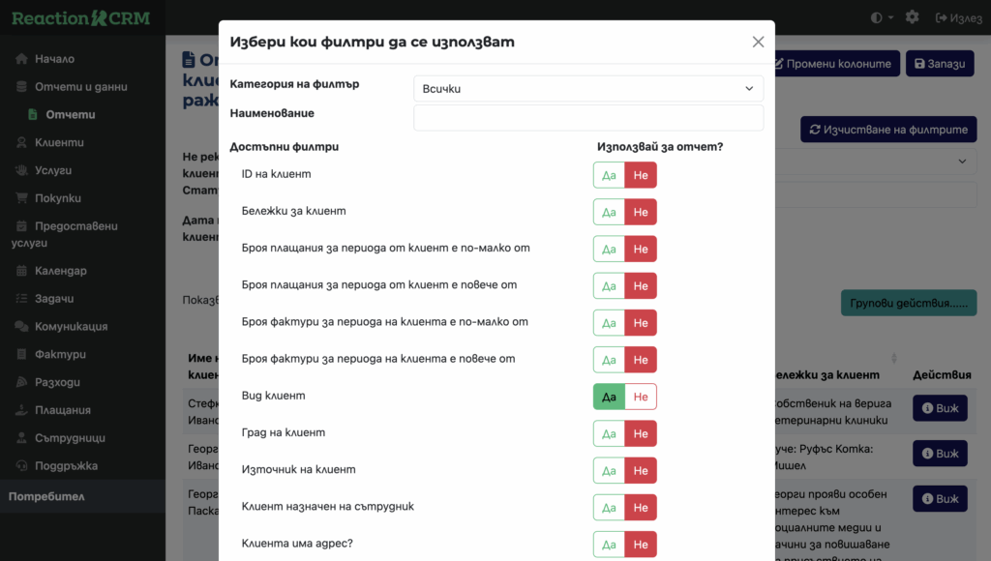Expand Отчети и данни sidebar section
This screenshot has width=991, height=561.
(80, 87)
